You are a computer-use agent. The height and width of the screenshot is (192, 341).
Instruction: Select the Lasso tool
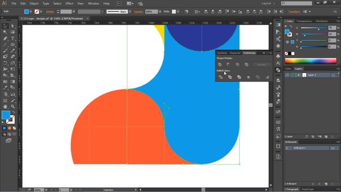(13, 32)
